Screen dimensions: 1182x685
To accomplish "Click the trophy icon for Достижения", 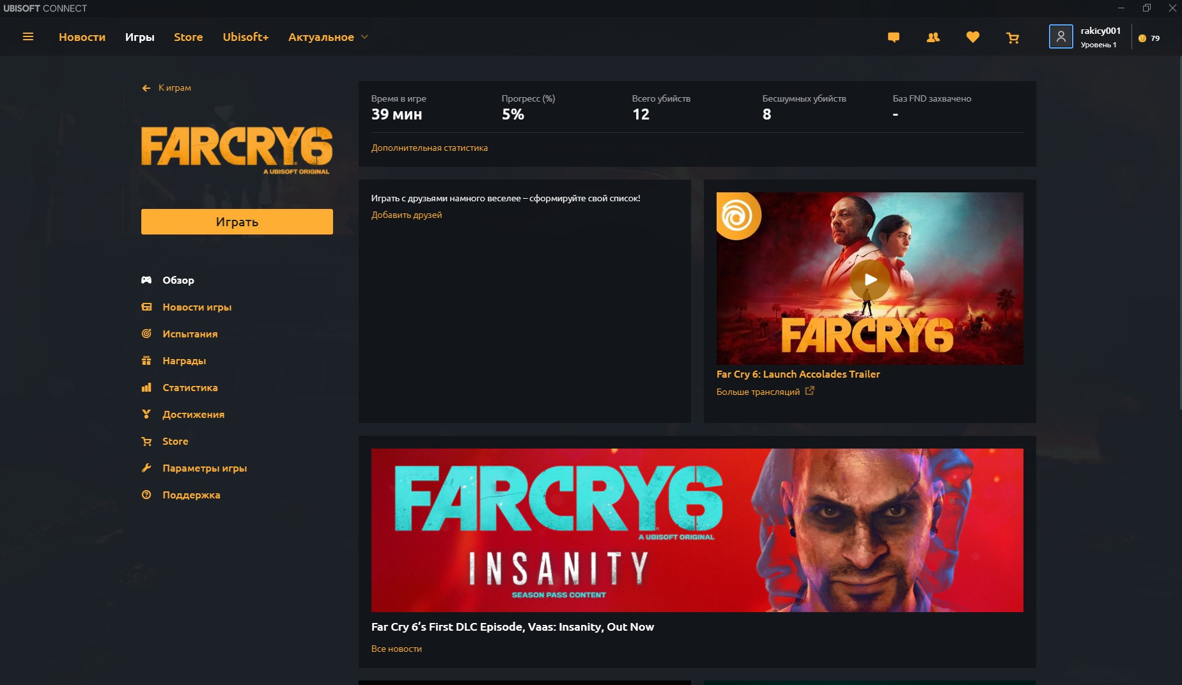I will pyautogui.click(x=146, y=414).
